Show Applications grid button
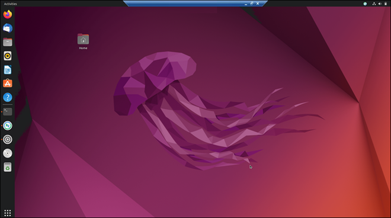The height and width of the screenshot is (218, 391). coord(8,213)
